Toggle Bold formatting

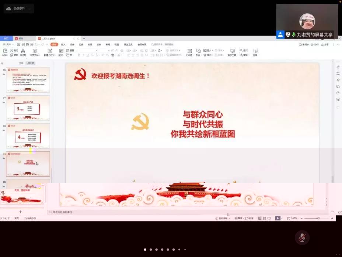[x=79, y=55]
